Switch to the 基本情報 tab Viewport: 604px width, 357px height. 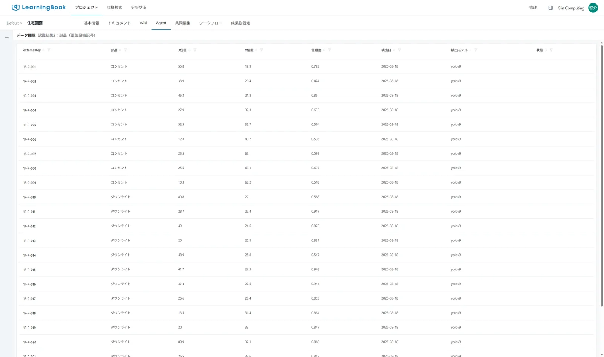(x=91, y=23)
